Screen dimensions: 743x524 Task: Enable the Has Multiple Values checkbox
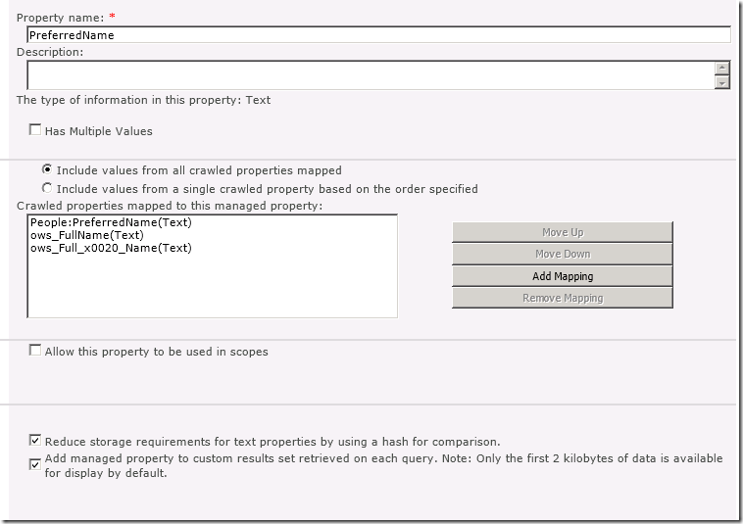[x=35, y=130]
